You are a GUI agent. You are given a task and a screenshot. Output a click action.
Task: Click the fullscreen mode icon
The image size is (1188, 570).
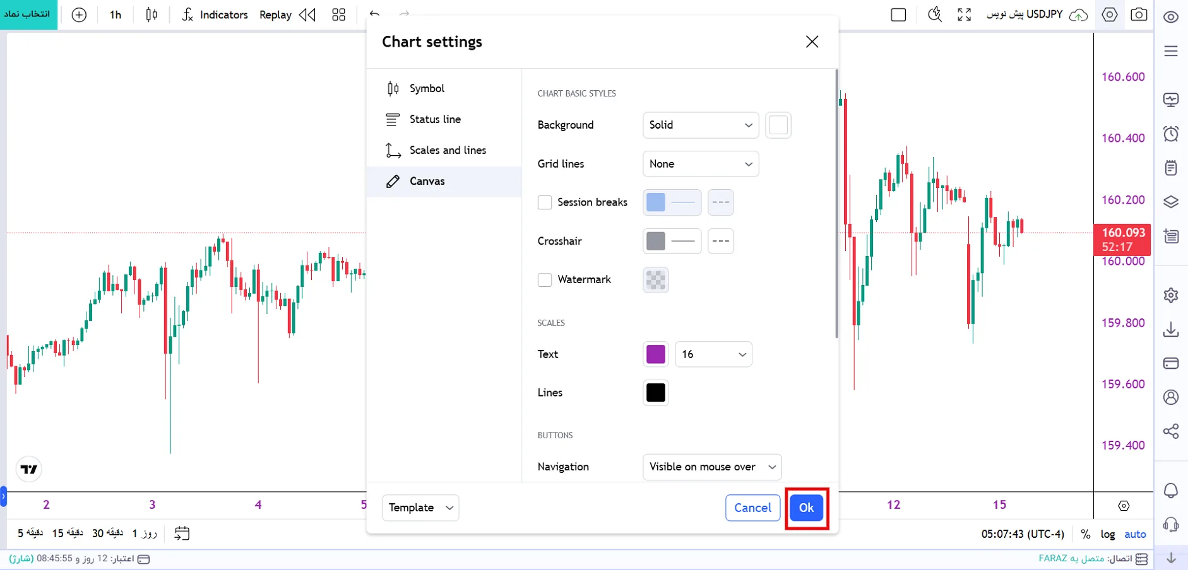[x=964, y=15]
